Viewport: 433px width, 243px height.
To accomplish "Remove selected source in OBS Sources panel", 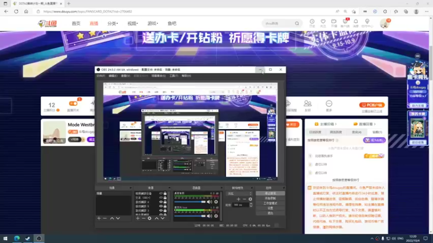I will tap(143, 218).
